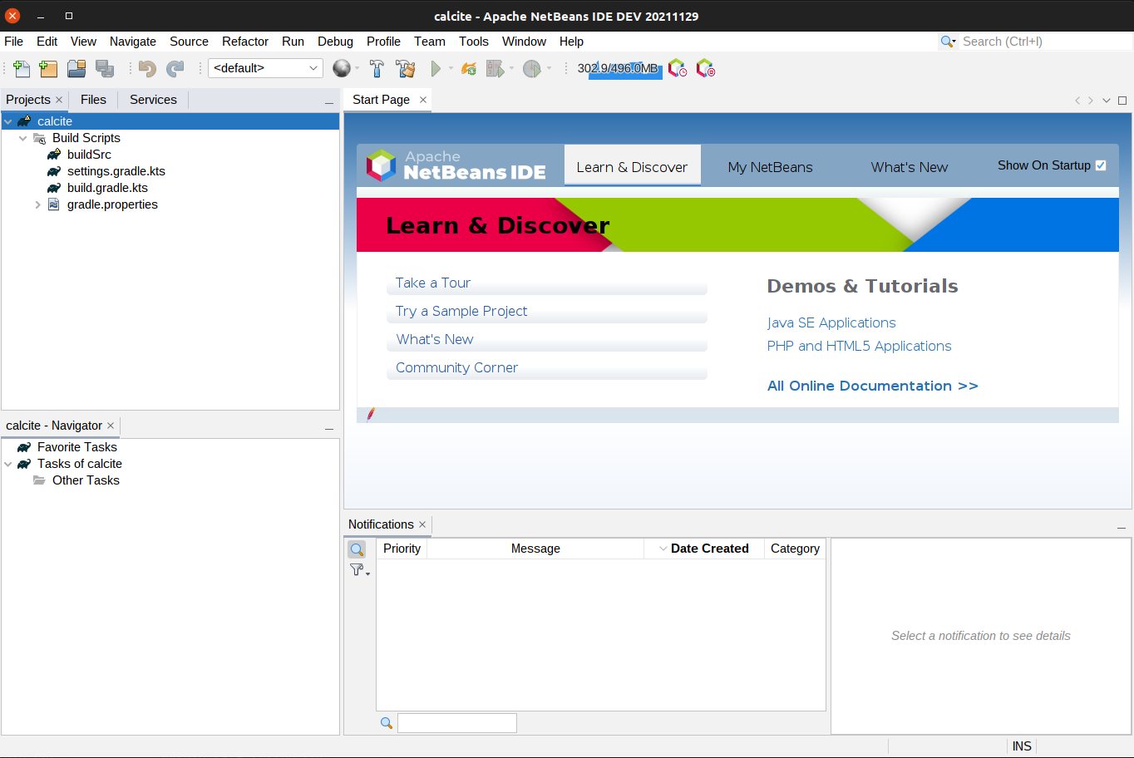The height and width of the screenshot is (758, 1134).
Task: Click the filter funnel icon in Notifications
Action: [x=357, y=569]
